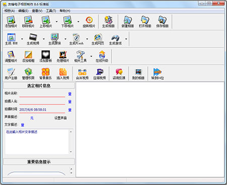The width and height of the screenshot is (227, 185).
Task: Open the dropdown arrow next to 生成EXE
Action: click(22, 39)
